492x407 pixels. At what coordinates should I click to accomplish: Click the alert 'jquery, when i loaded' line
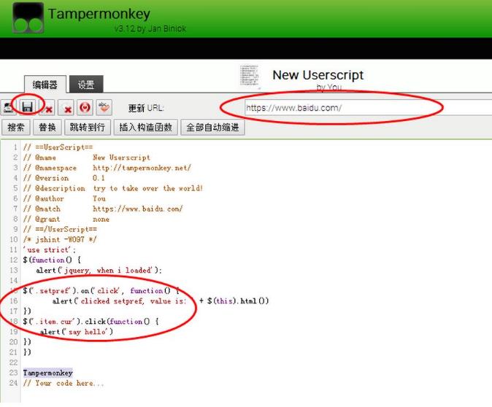[99, 271]
